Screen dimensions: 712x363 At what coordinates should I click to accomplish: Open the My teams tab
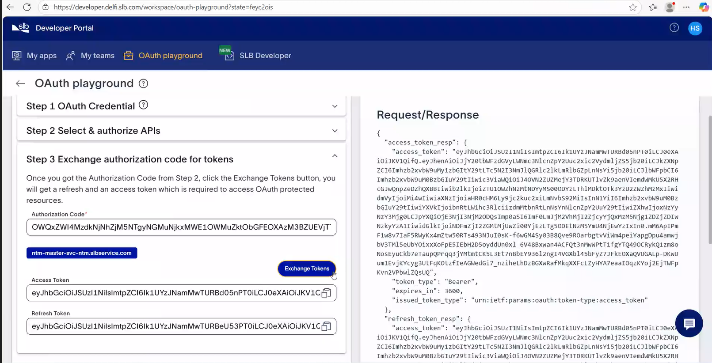click(90, 56)
